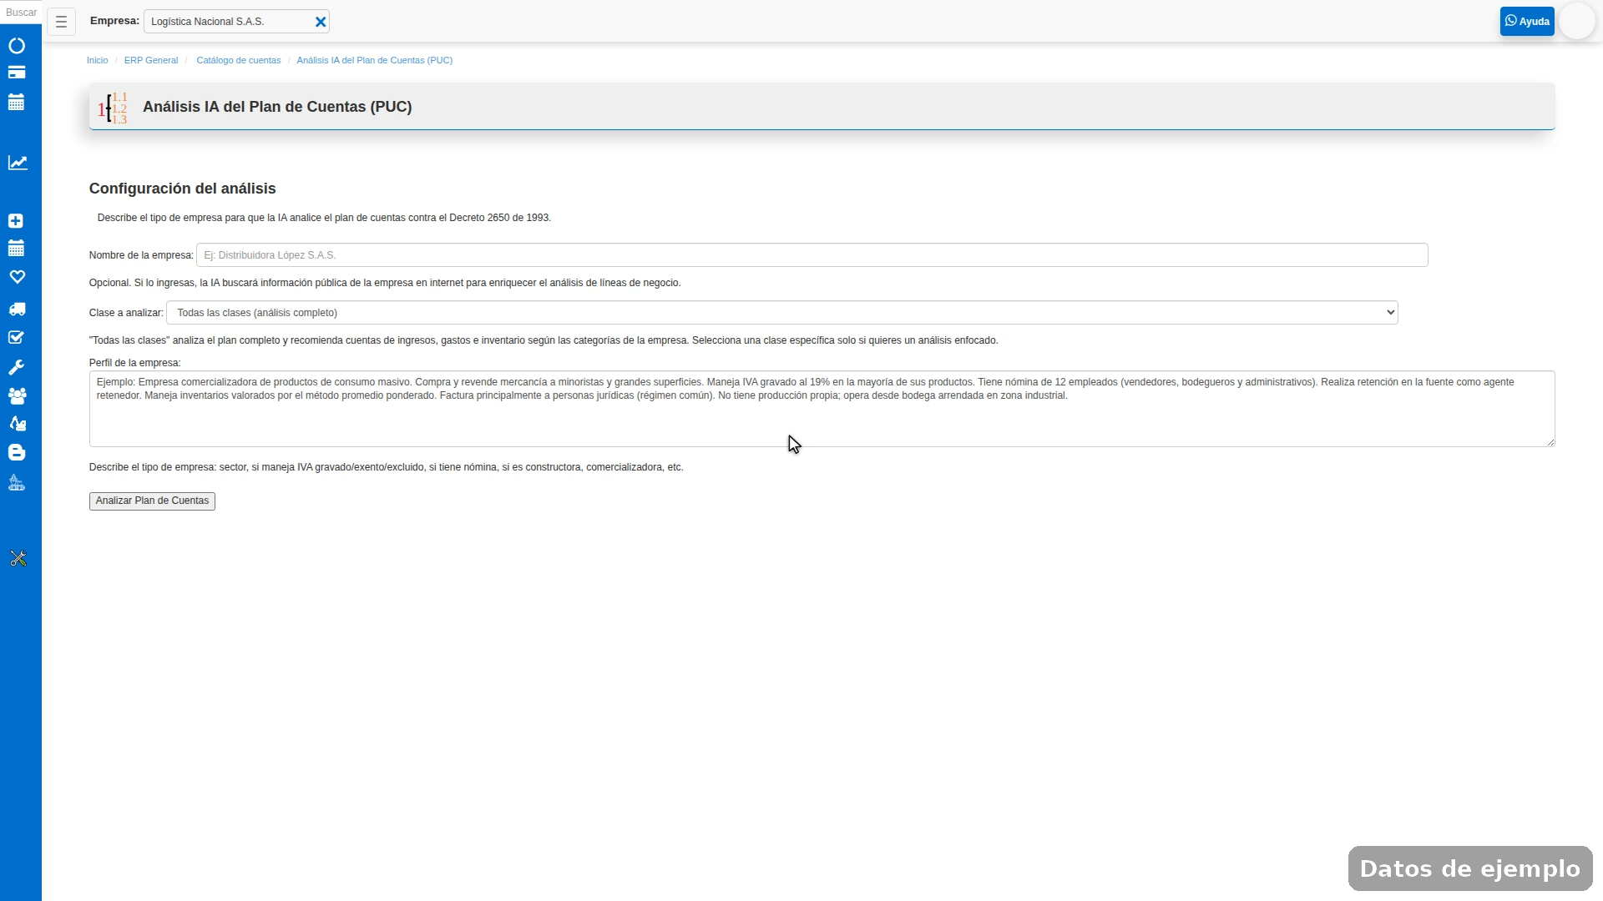Open the people group sidebar icon

pyautogui.click(x=17, y=395)
